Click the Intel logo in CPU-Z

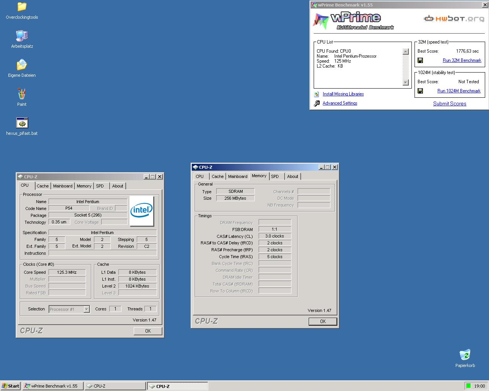click(x=142, y=211)
